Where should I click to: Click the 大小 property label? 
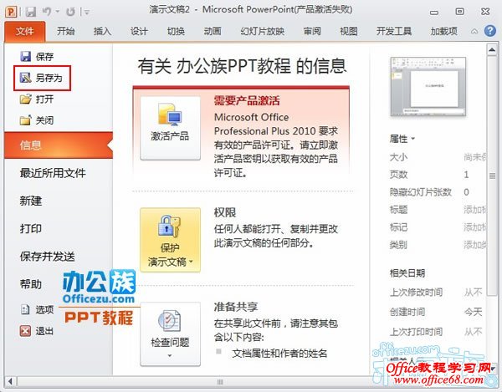click(398, 157)
